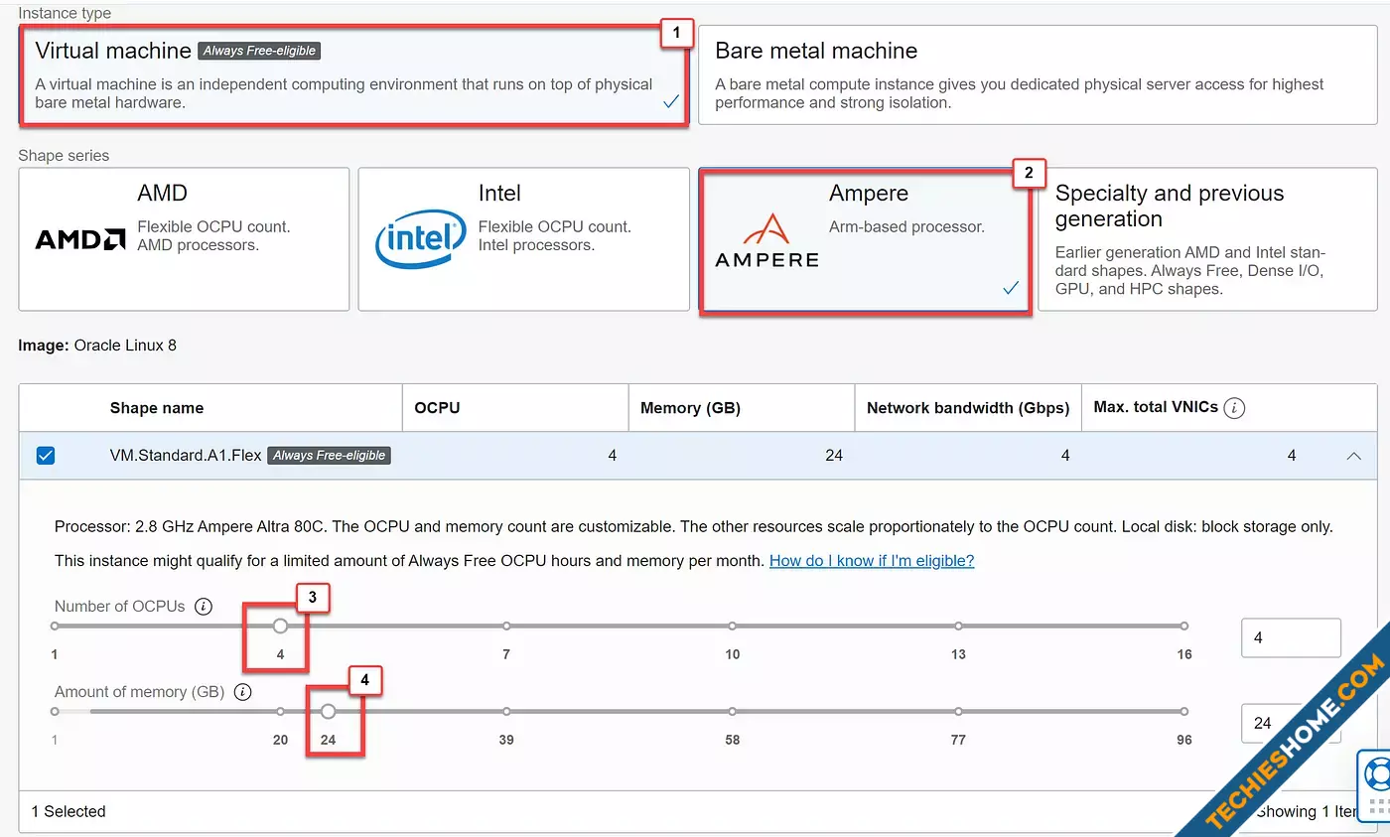Open the help lifebuoy icon

click(x=1377, y=774)
